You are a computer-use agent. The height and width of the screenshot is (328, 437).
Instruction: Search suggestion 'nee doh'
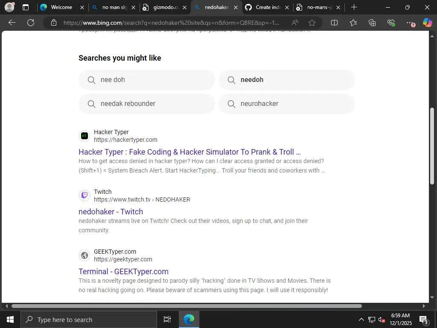[x=147, y=80]
